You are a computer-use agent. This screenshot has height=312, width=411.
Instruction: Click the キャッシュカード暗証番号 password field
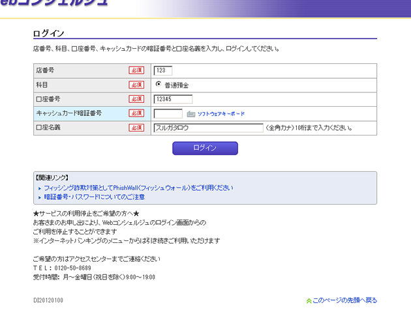click(168, 113)
